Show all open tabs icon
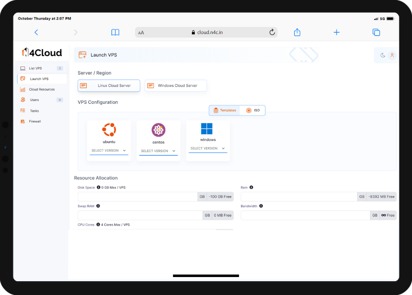 point(376,32)
